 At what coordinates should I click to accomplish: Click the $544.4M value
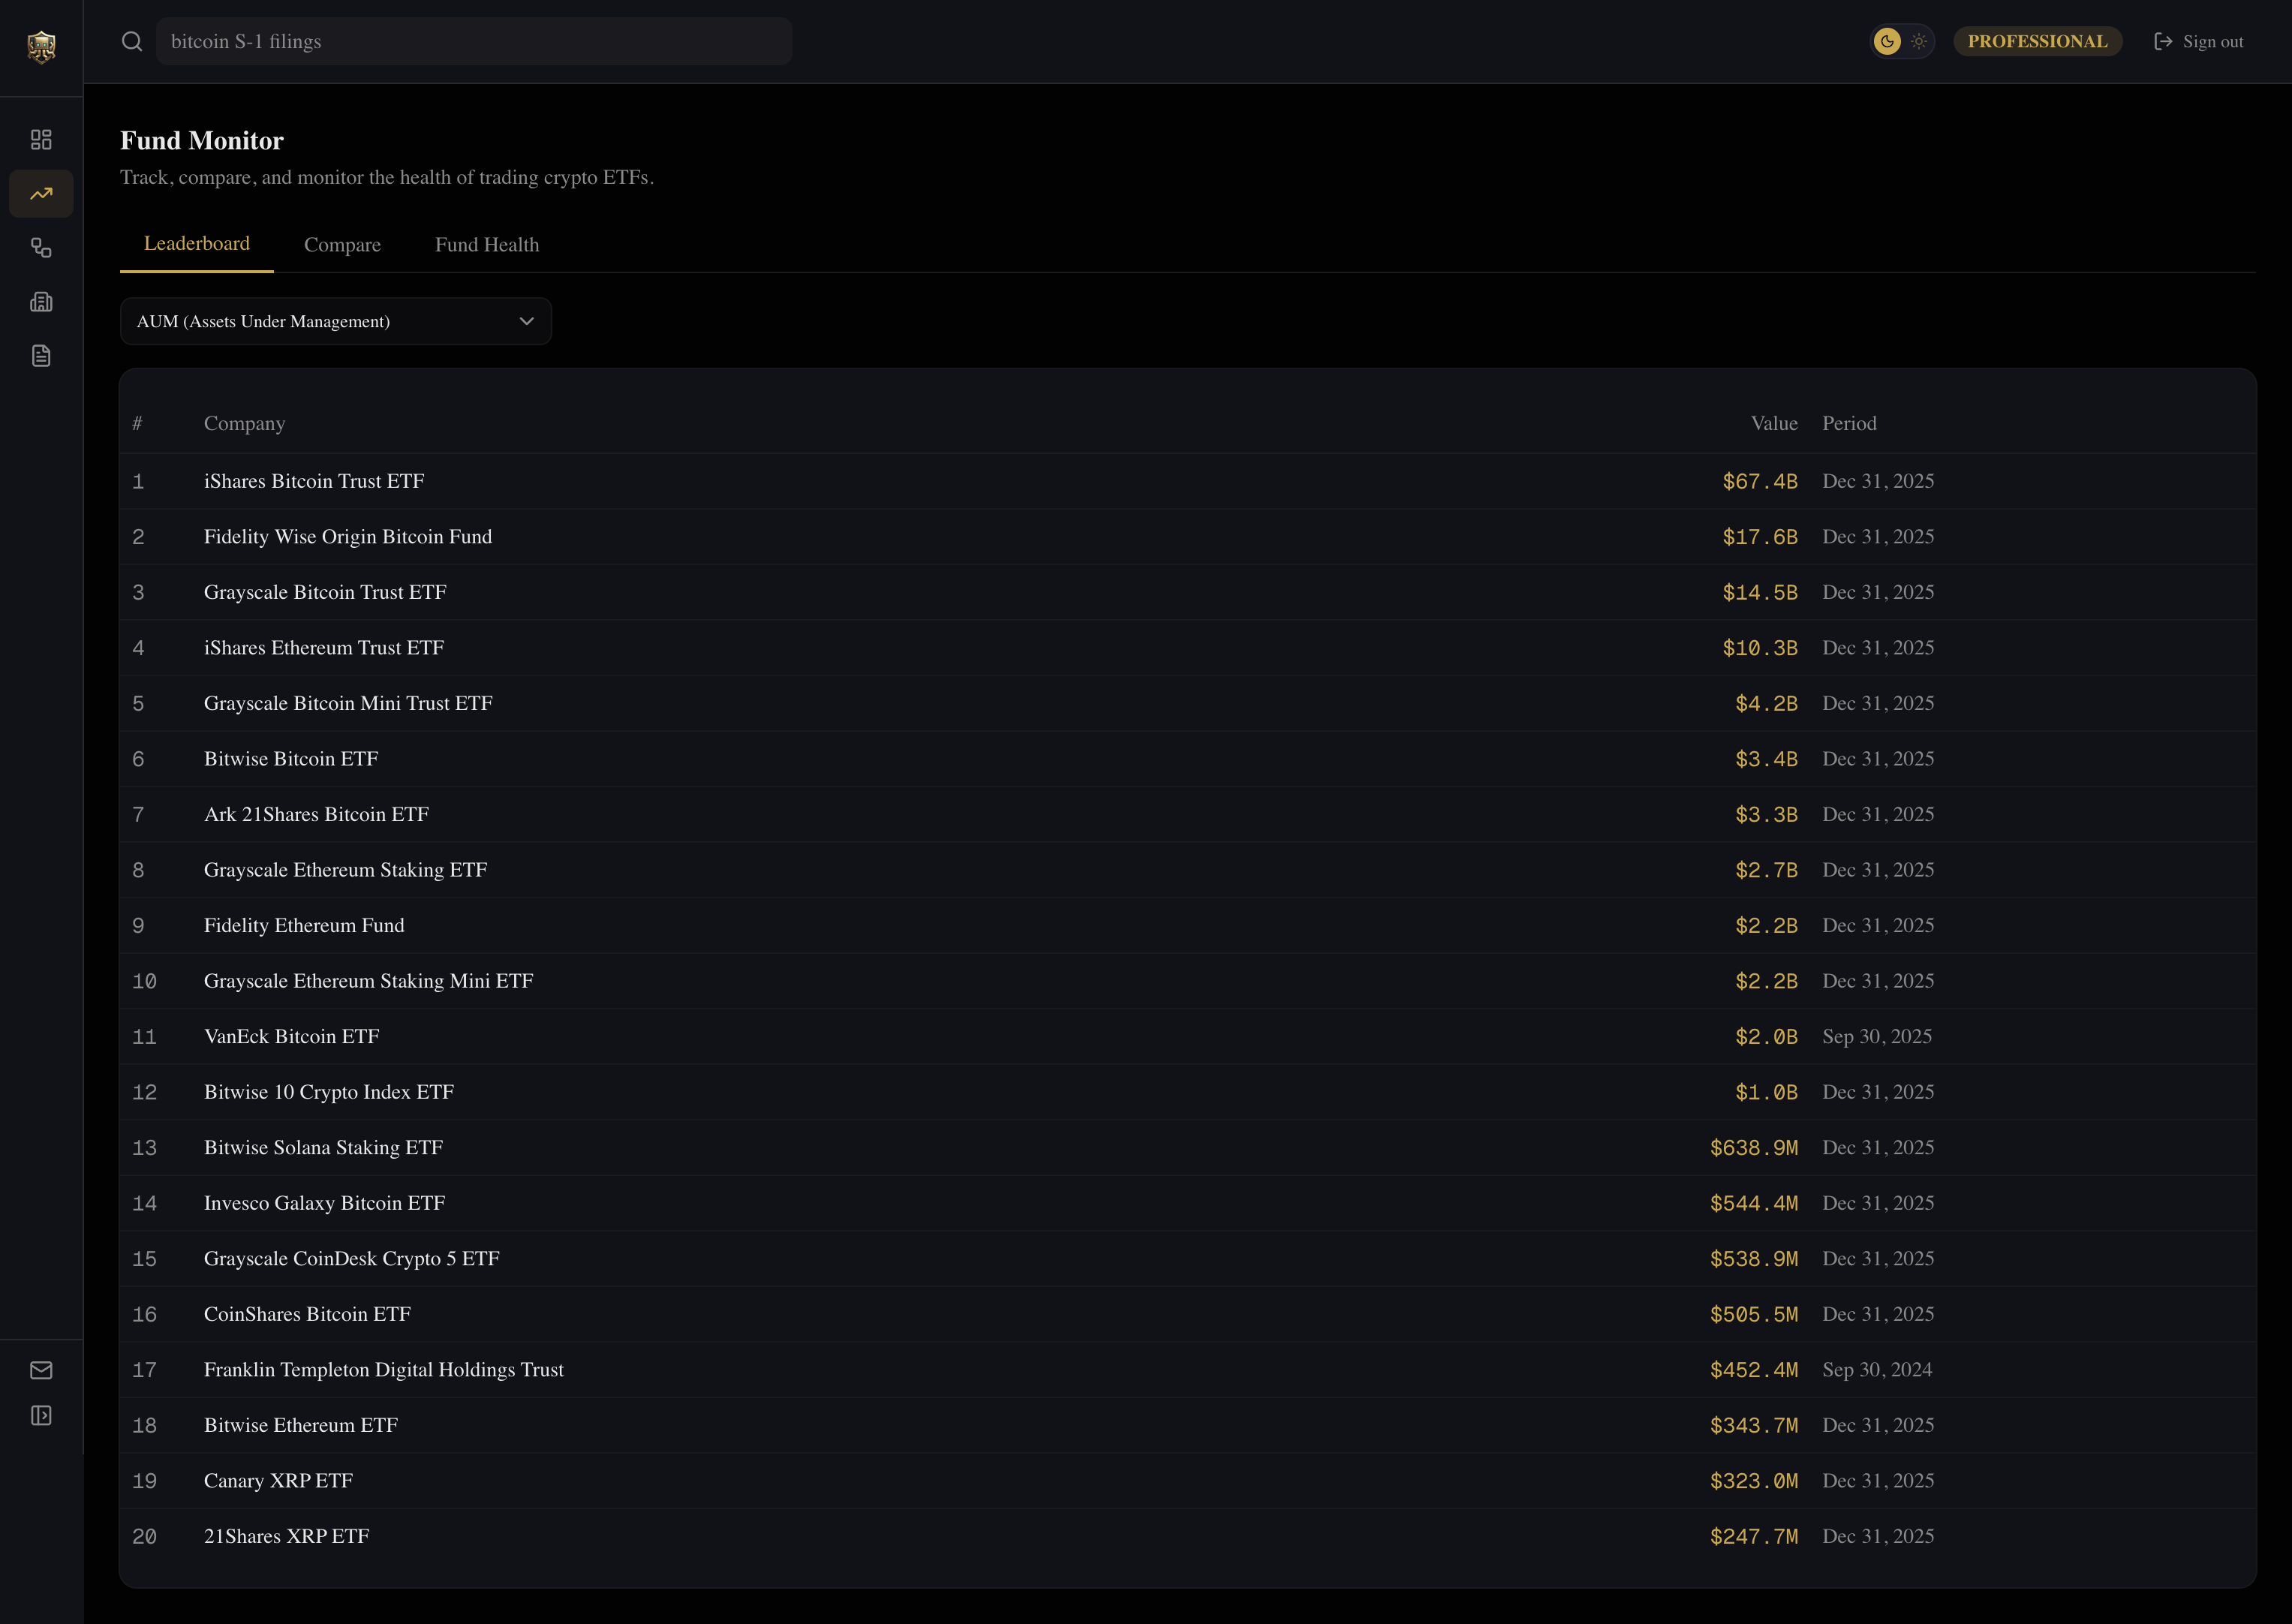(x=1753, y=1203)
